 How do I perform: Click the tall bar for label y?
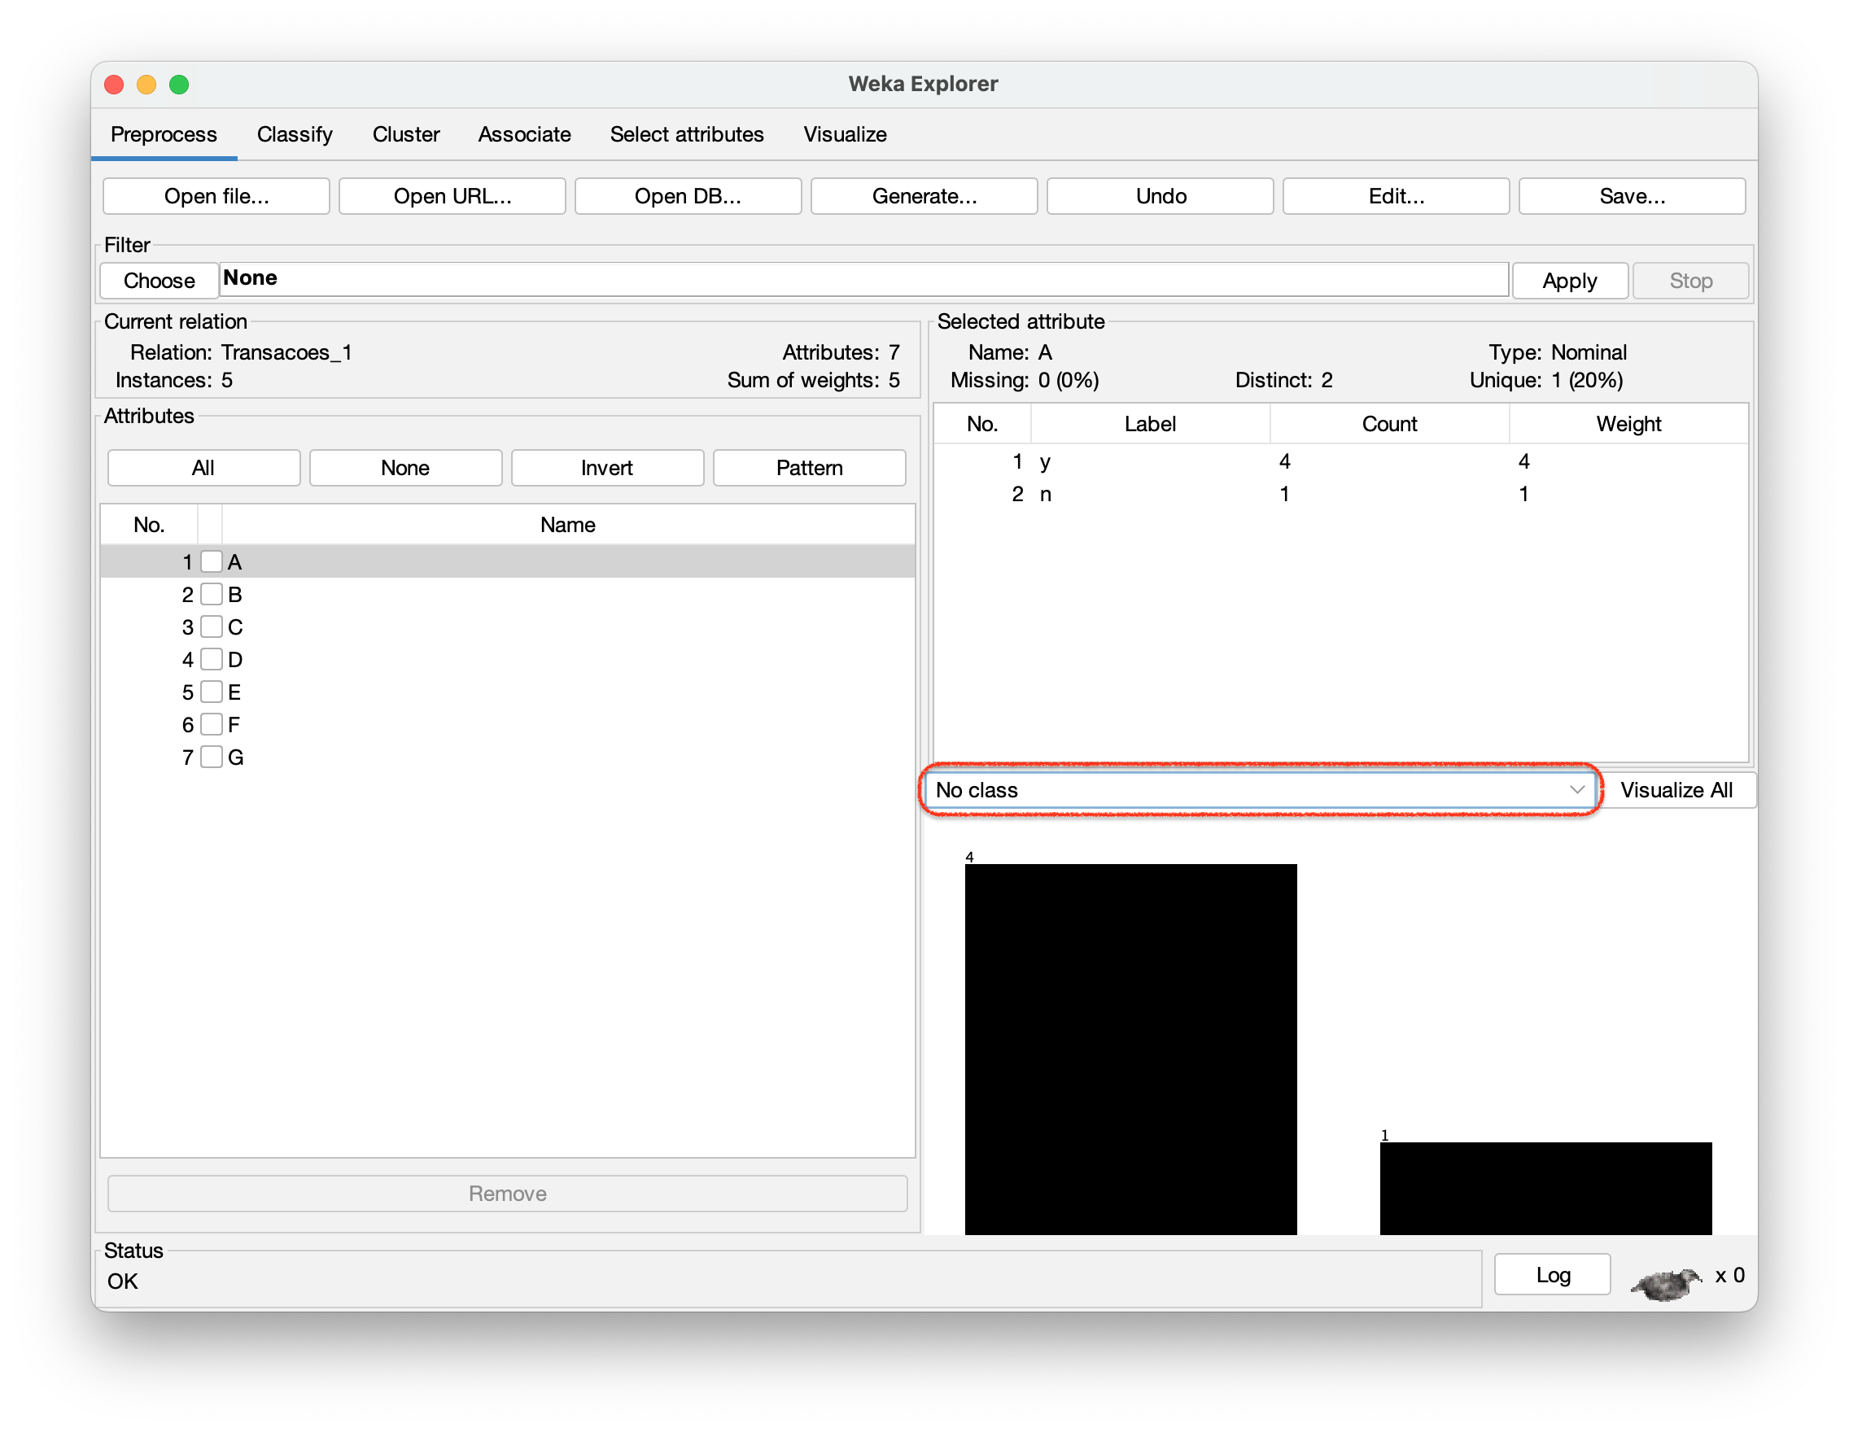pyautogui.click(x=1130, y=1048)
